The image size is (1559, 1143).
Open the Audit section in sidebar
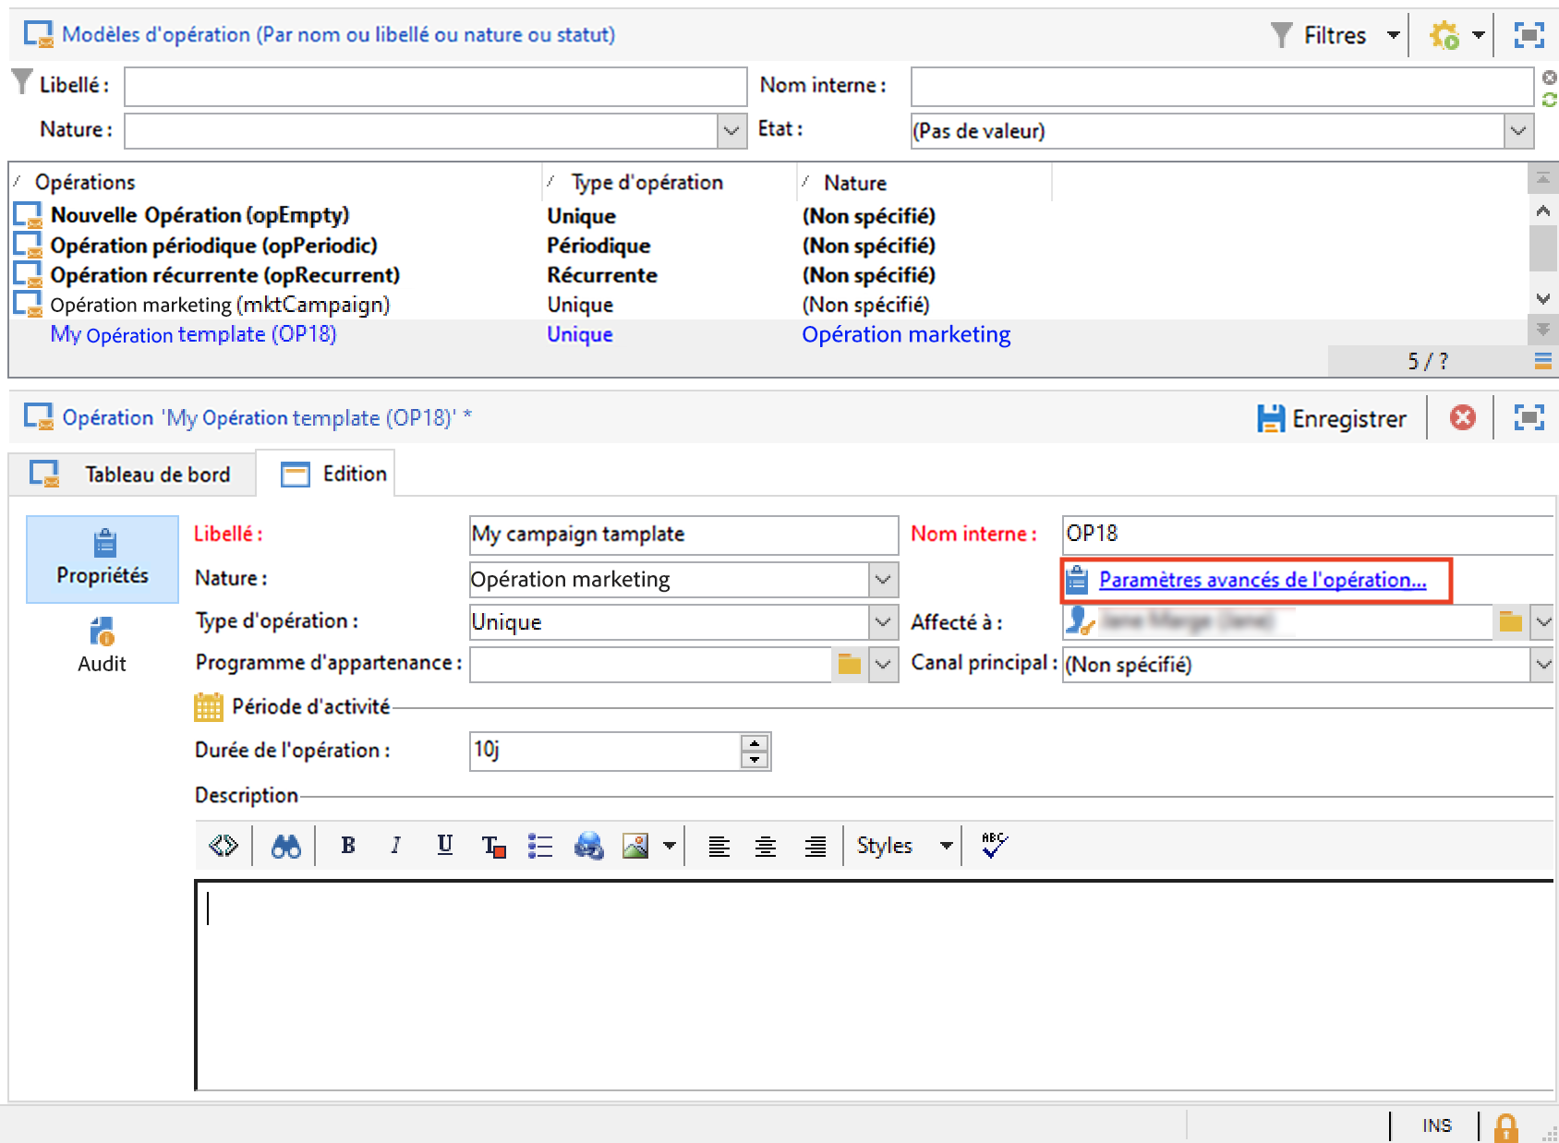102,645
